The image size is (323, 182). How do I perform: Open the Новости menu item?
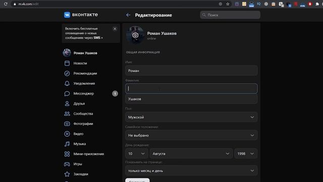point(80,63)
